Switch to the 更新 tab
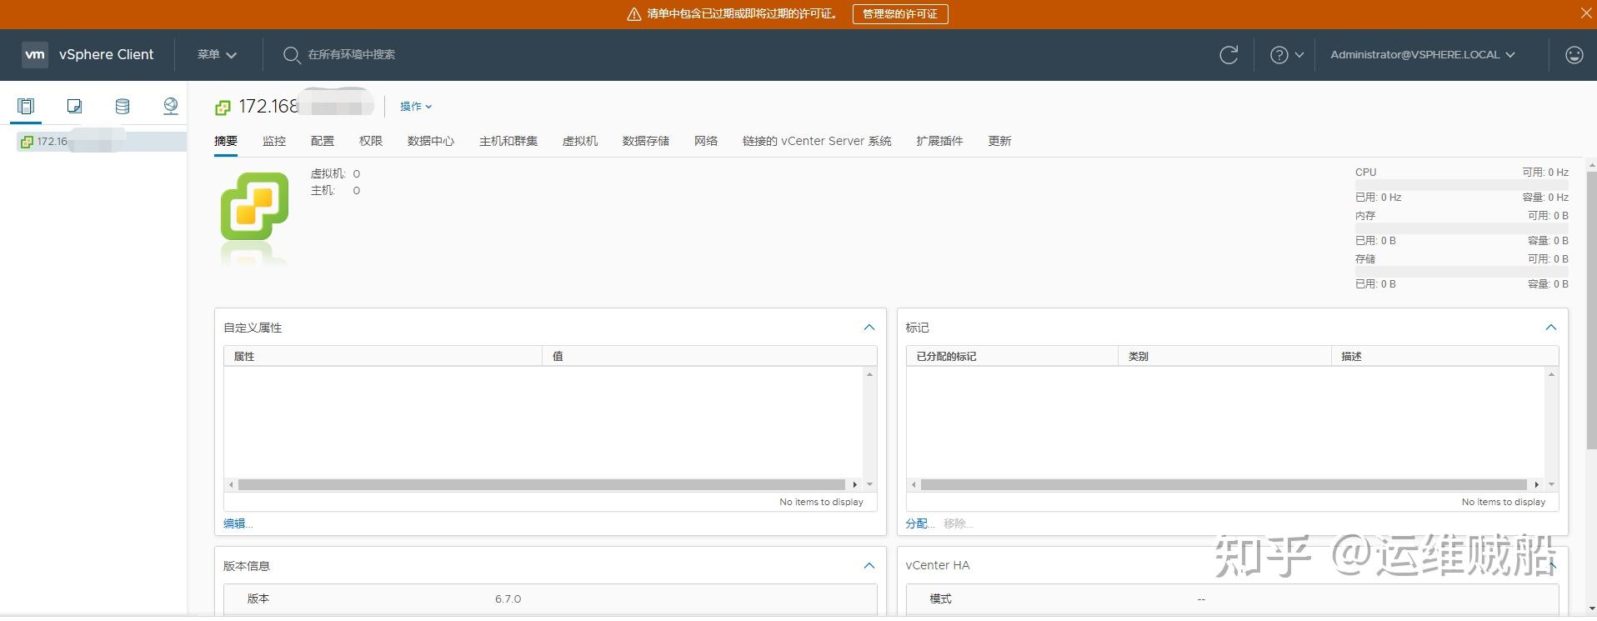The width and height of the screenshot is (1597, 621). [x=999, y=141]
